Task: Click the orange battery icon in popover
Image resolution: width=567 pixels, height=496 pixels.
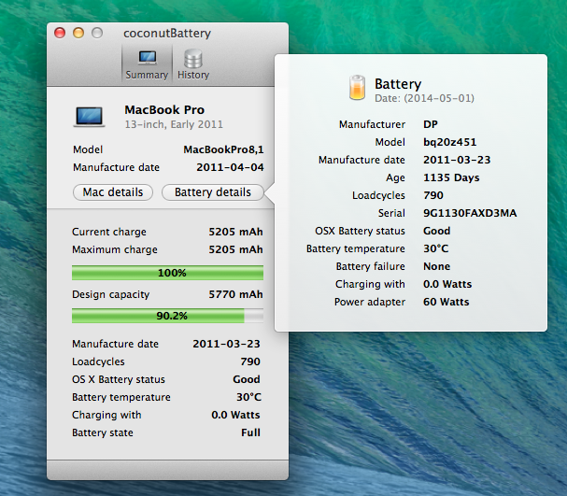Action: coord(357,88)
